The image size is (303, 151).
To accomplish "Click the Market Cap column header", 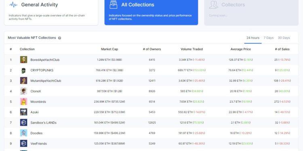I will pyautogui.click(x=109, y=49).
